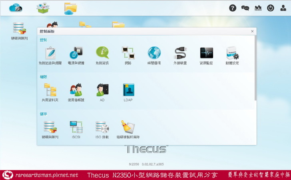The height and width of the screenshot is (180, 291).
Task: Click the 控制 section heading
Action: coord(43,40)
